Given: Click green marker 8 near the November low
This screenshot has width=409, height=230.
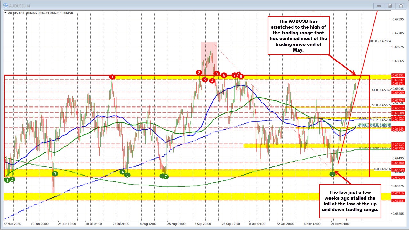Looking at the screenshot, I should (x=332, y=174).
